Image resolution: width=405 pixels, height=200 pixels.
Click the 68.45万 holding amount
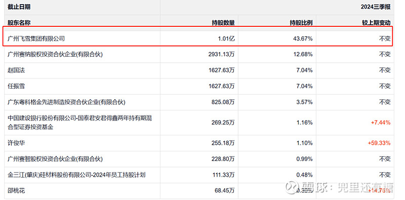pyautogui.click(x=225, y=191)
